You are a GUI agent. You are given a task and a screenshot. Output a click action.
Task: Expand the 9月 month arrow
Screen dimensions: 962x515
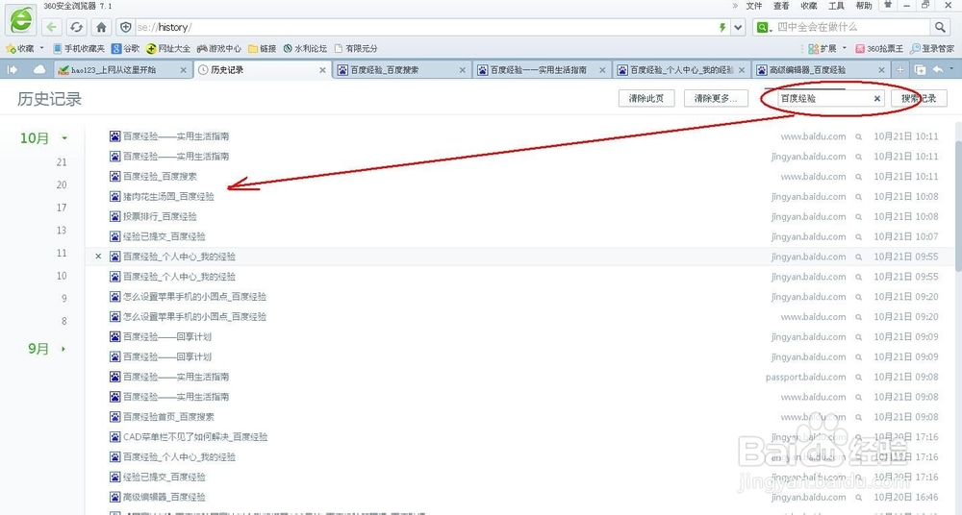(x=63, y=349)
